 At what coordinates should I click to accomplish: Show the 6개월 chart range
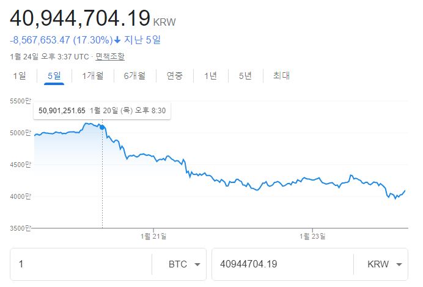pyautogui.click(x=134, y=76)
